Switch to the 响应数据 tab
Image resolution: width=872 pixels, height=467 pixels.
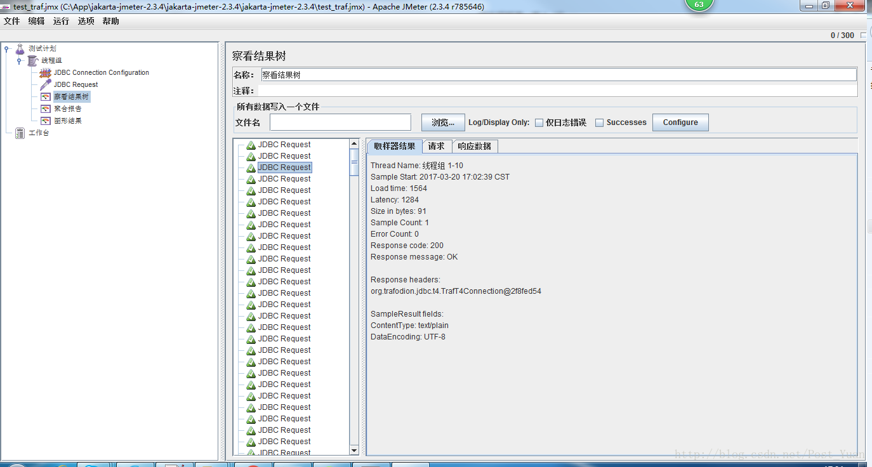(475, 147)
